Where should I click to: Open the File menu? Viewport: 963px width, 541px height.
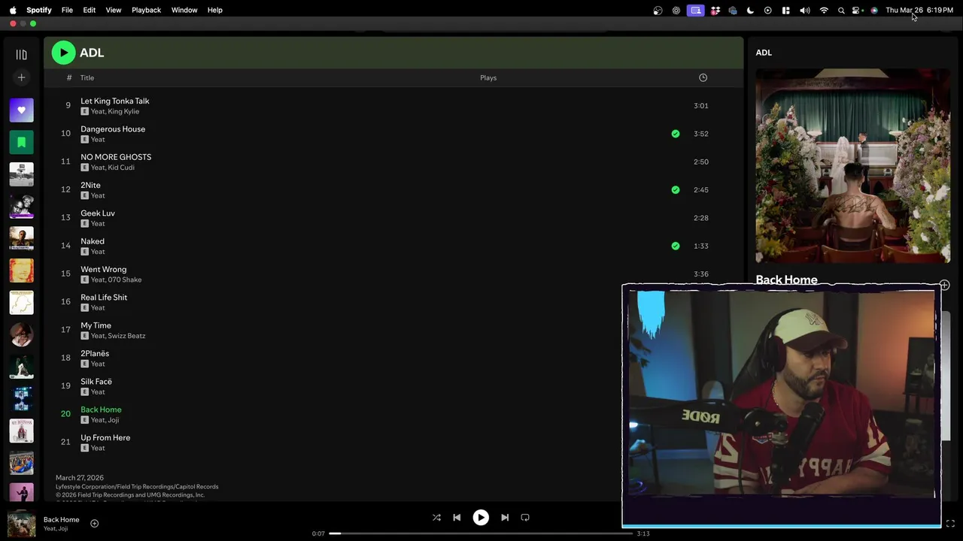67,10
